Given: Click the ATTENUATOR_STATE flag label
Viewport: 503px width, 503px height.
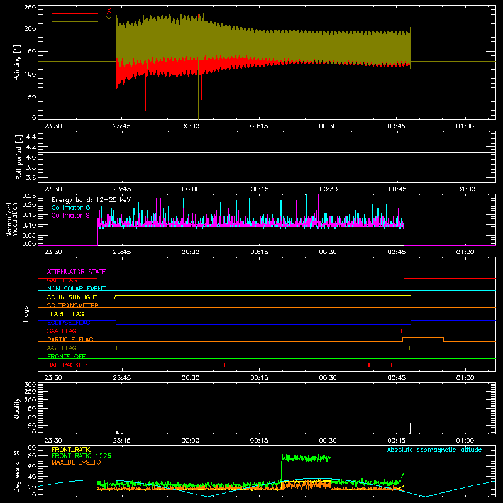Looking at the screenshot, I should (76, 272).
